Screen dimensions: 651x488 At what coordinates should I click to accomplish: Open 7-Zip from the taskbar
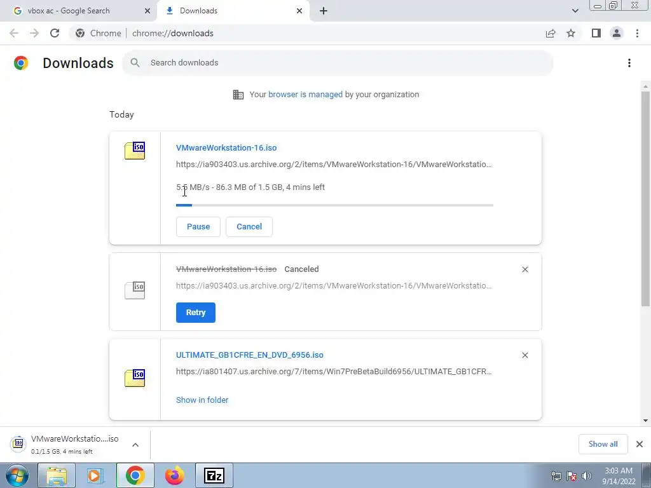[x=214, y=475]
